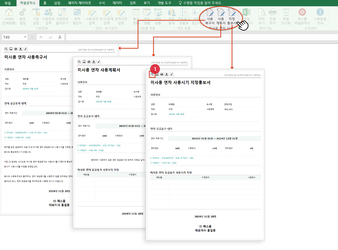Viewport: 338px width, 250px height.
Task: Click checkmark icon in 사용촉구서 window
Action: click(x=25, y=49)
